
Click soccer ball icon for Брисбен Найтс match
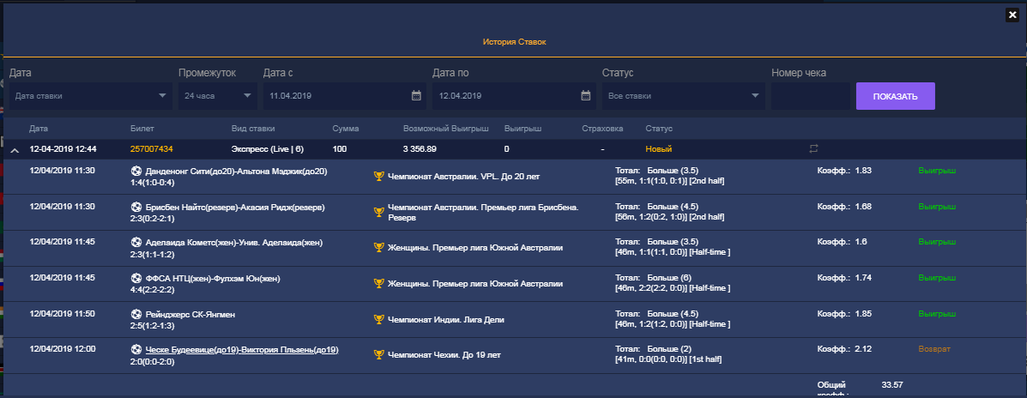(x=136, y=208)
